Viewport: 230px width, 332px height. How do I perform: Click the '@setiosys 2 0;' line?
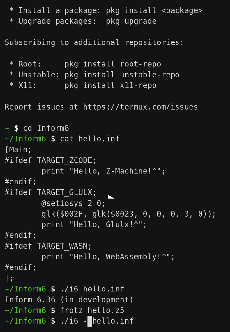[x=73, y=203]
